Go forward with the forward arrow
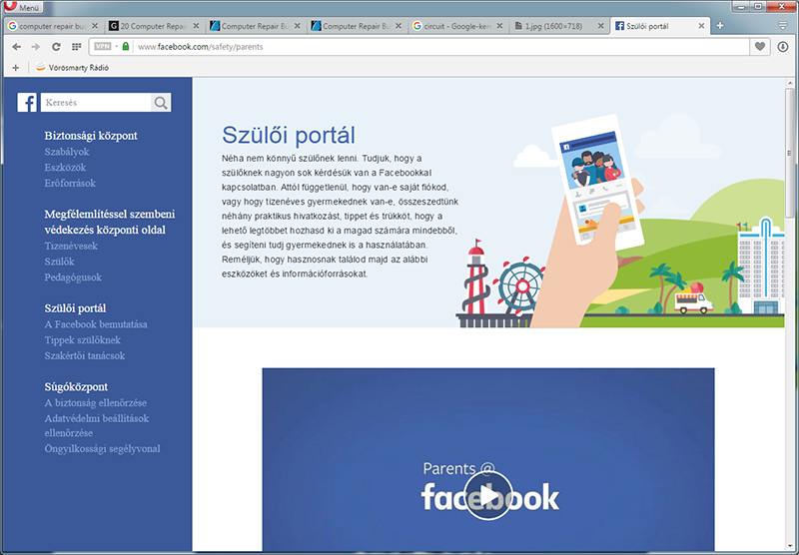Viewport: 799px width, 555px height. (35, 47)
